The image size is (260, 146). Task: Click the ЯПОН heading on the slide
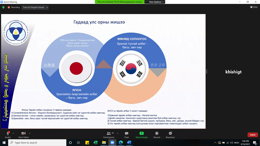(x=77, y=90)
